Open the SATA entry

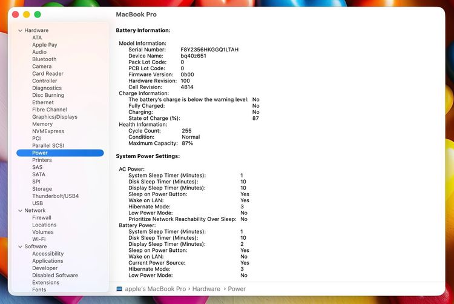[39, 174]
